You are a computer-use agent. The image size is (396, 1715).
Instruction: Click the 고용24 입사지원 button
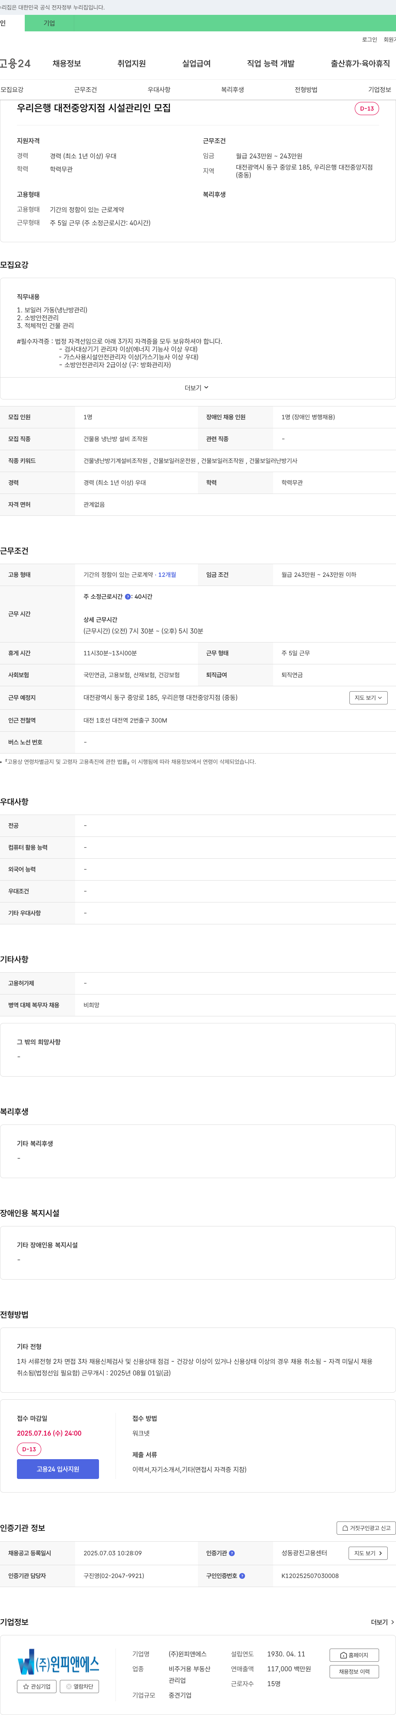tap(58, 1469)
